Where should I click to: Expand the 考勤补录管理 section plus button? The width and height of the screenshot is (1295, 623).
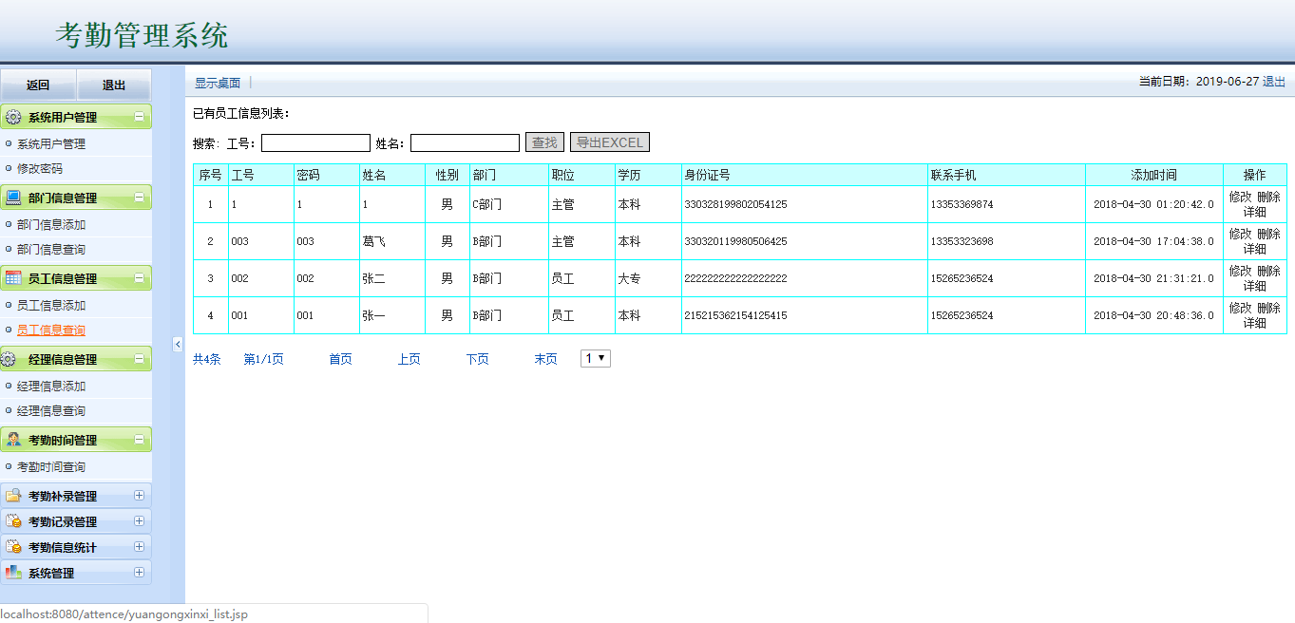point(139,496)
